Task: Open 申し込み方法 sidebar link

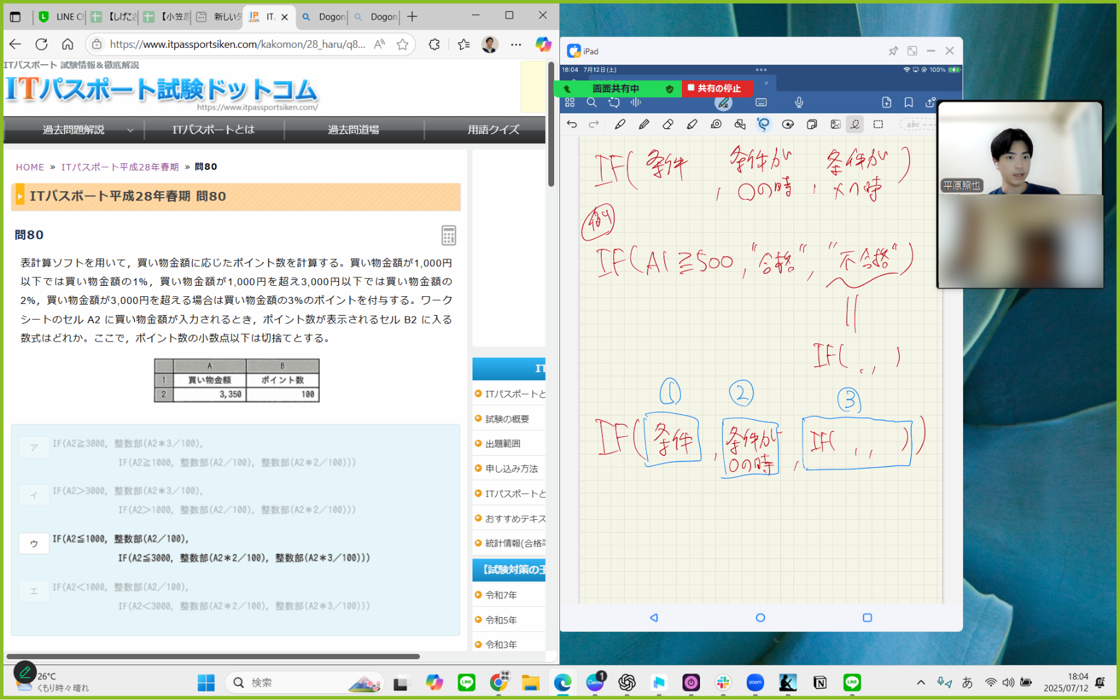Action: [511, 469]
